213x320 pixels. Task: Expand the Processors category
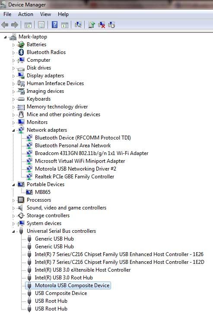13,200
